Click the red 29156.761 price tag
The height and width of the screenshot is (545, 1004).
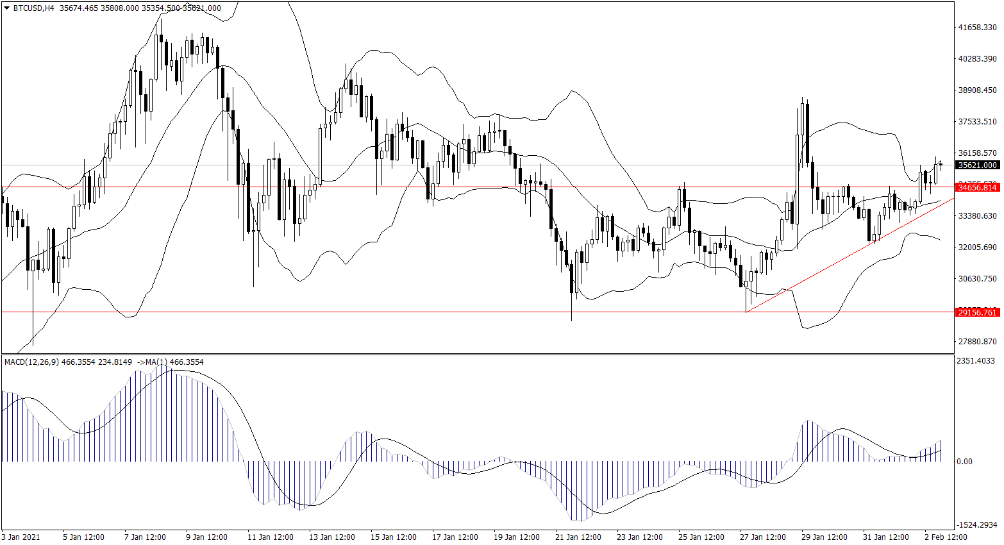977,312
